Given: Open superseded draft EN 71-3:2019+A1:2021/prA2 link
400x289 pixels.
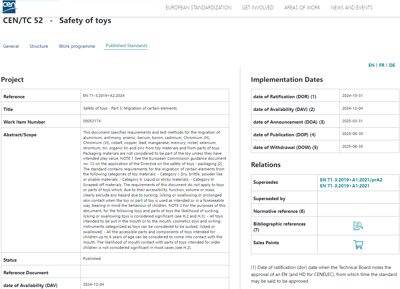Looking at the screenshot, I should 351,180.
